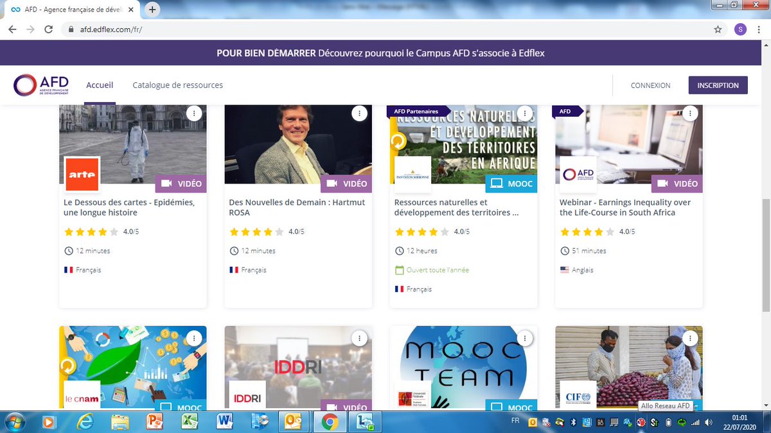Screen dimensions: 771x433
Task: Click MOOC badge on Ressources naturelles card
Action: click(511, 183)
